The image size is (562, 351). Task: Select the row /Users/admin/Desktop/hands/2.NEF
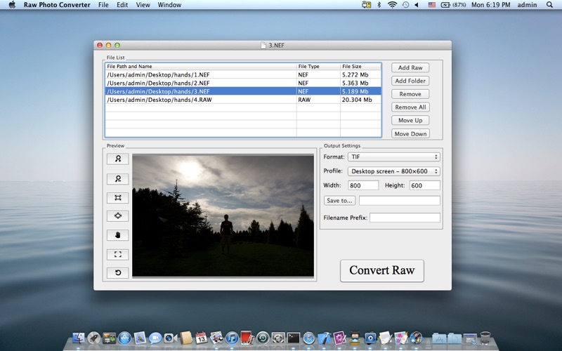[243, 83]
